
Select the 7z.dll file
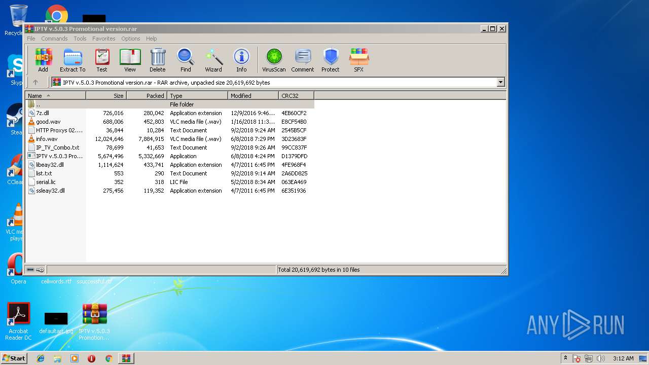coord(170,113)
